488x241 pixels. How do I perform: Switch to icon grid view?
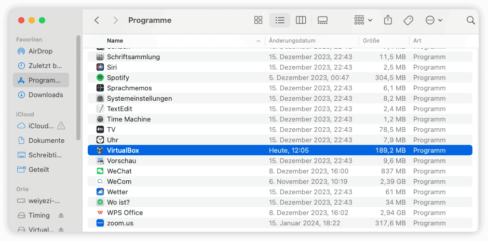pos(259,20)
